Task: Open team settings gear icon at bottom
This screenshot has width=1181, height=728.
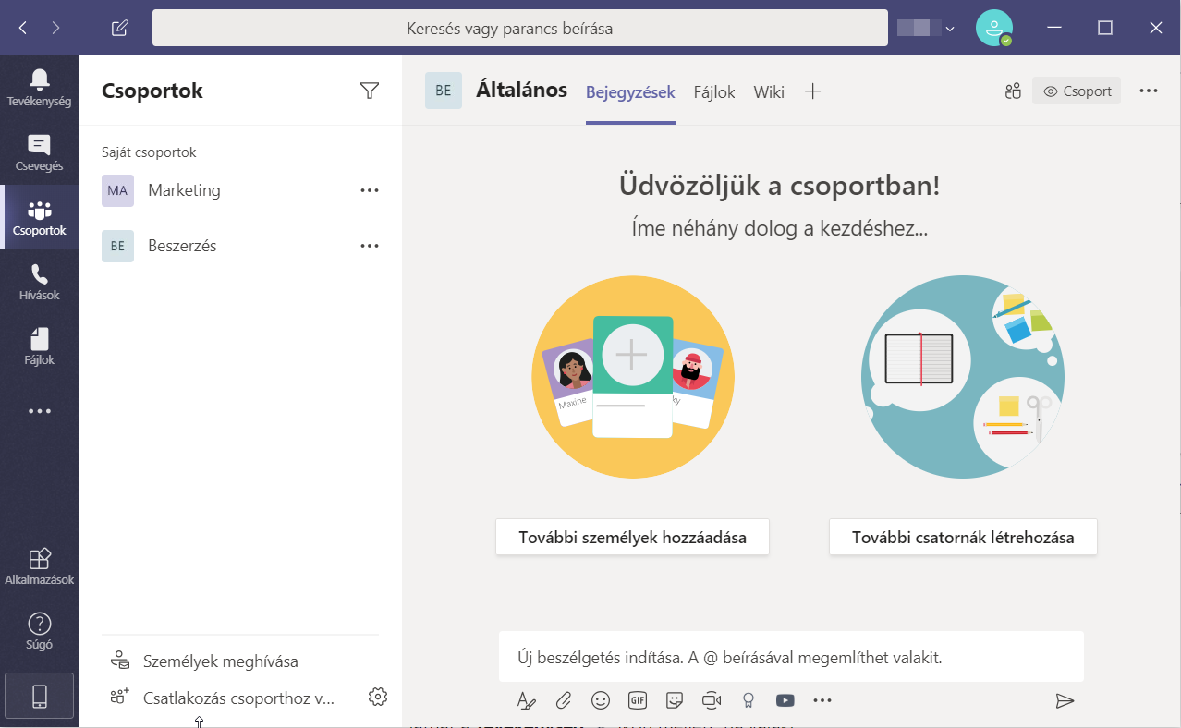Action: point(377,698)
